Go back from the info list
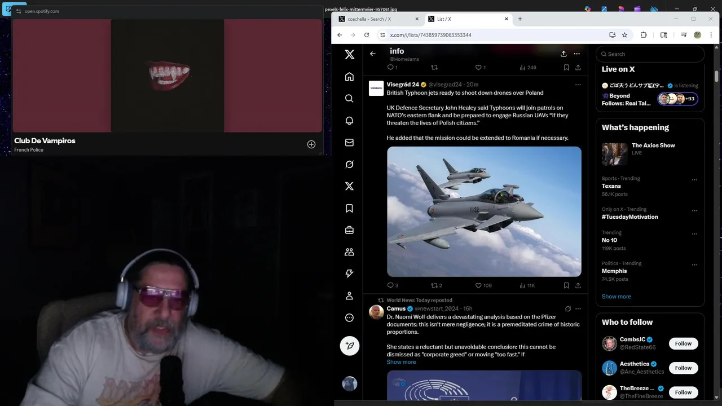This screenshot has height=406, width=722. tap(373, 54)
